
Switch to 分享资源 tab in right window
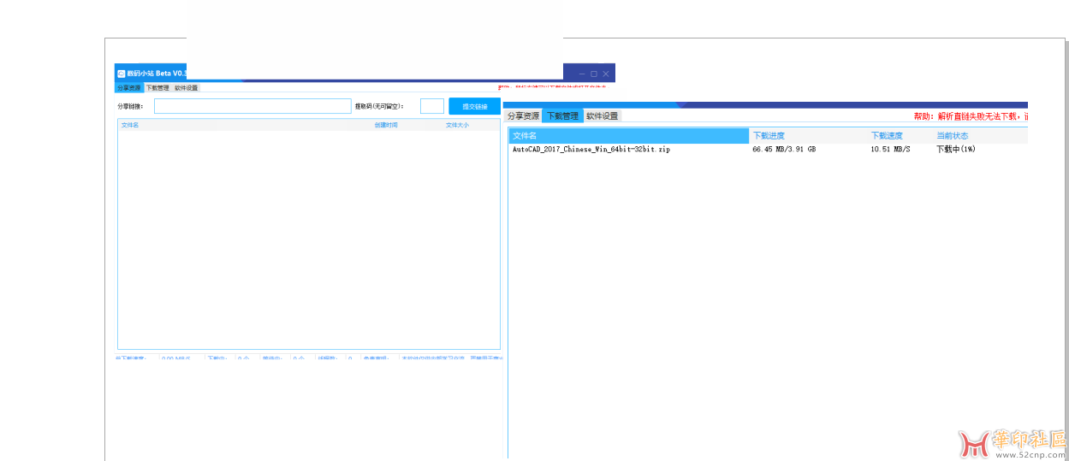[523, 116]
